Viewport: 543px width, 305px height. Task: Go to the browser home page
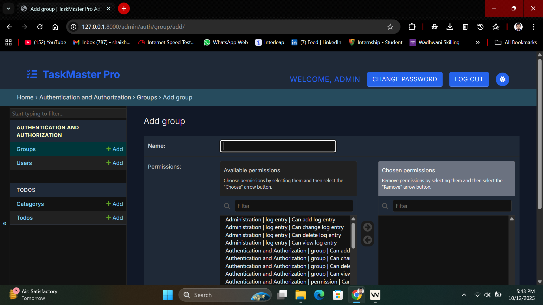(55, 27)
